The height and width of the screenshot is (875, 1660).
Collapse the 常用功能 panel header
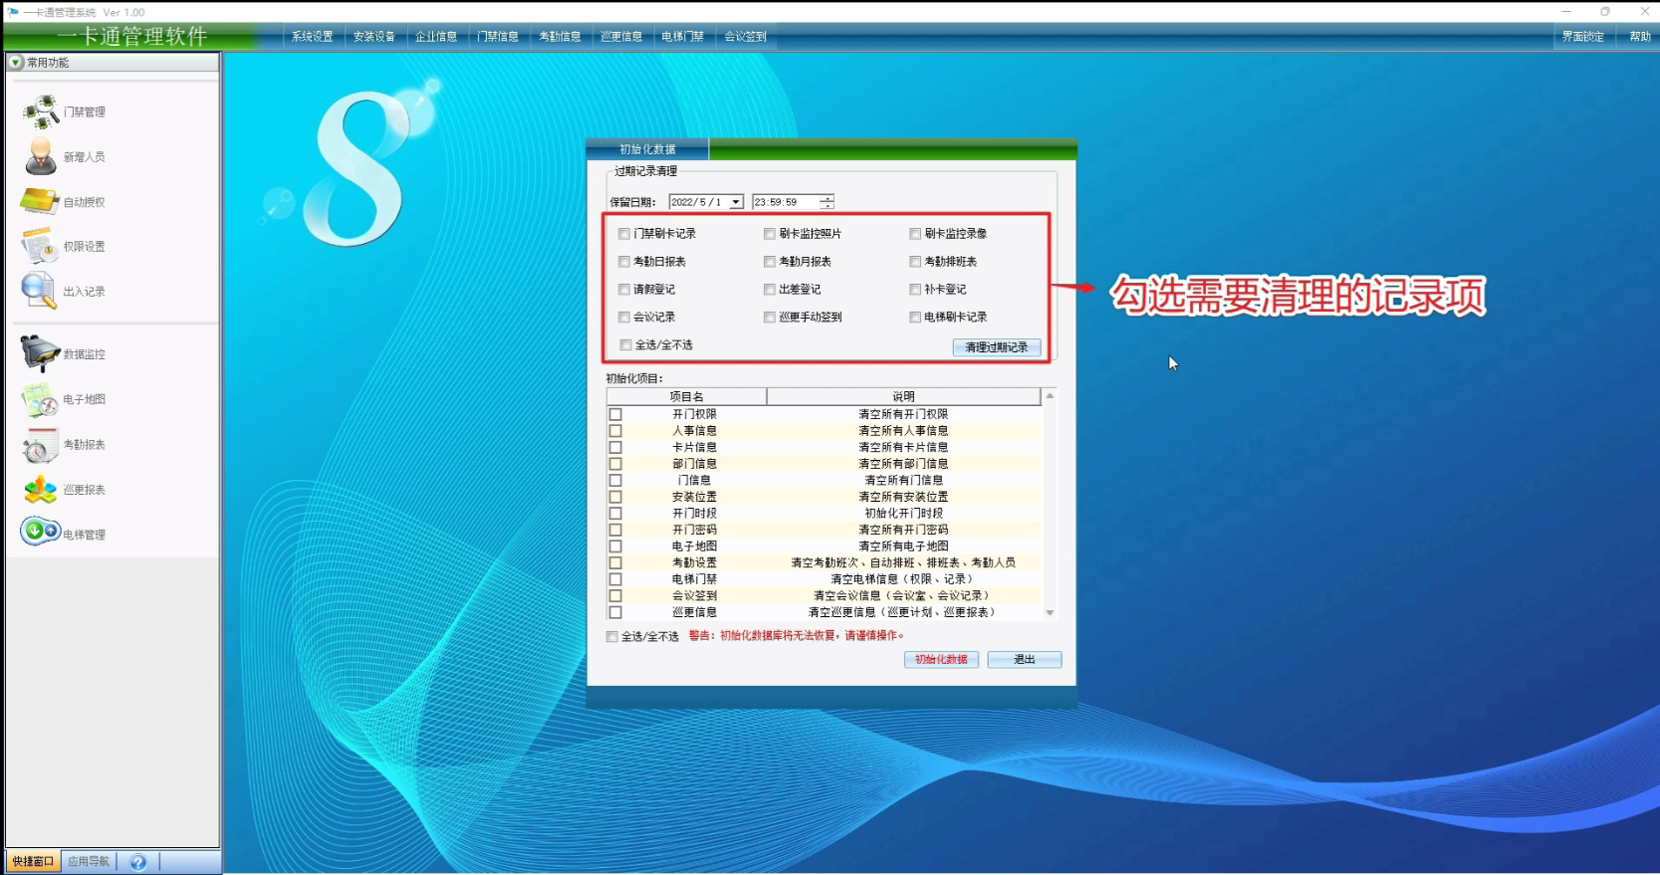point(16,62)
